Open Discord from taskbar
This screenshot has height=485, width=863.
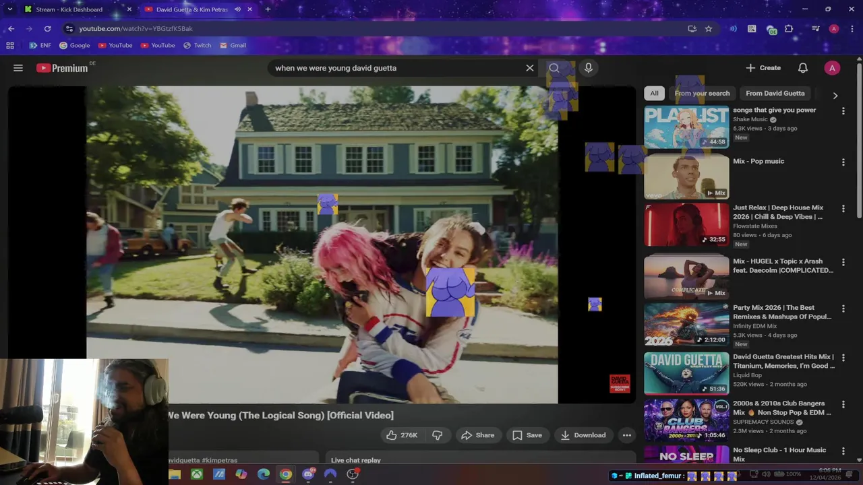[308, 474]
